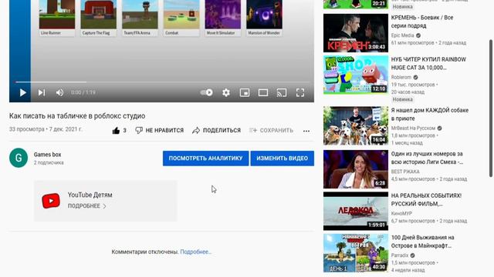Open player settings gear icon

point(226,92)
